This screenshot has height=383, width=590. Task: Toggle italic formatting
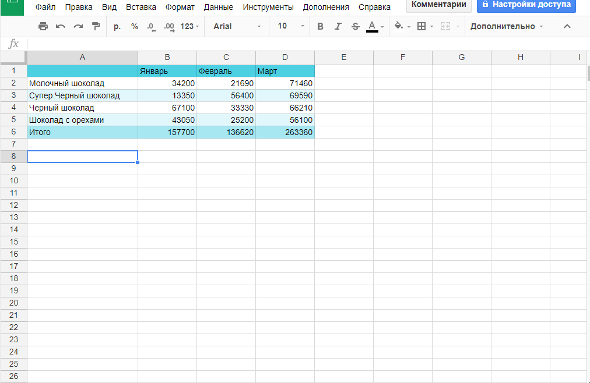point(338,26)
